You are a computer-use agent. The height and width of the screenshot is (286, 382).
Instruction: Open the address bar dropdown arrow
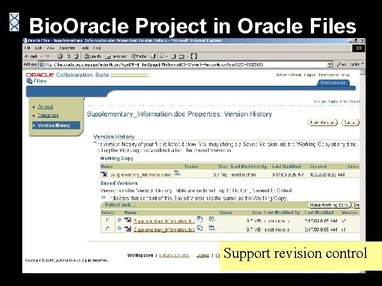pos(329,65)
